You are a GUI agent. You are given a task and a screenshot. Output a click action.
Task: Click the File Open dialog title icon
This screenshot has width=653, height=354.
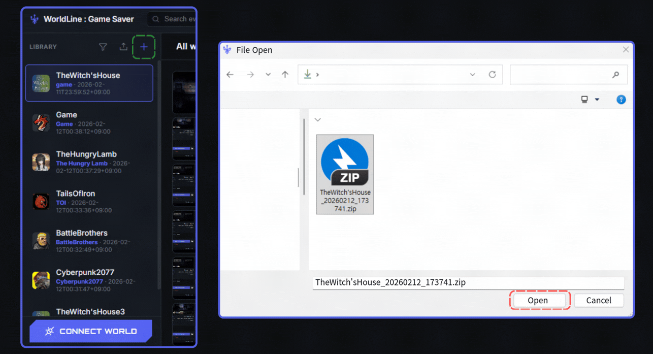[x=227, y=50]
